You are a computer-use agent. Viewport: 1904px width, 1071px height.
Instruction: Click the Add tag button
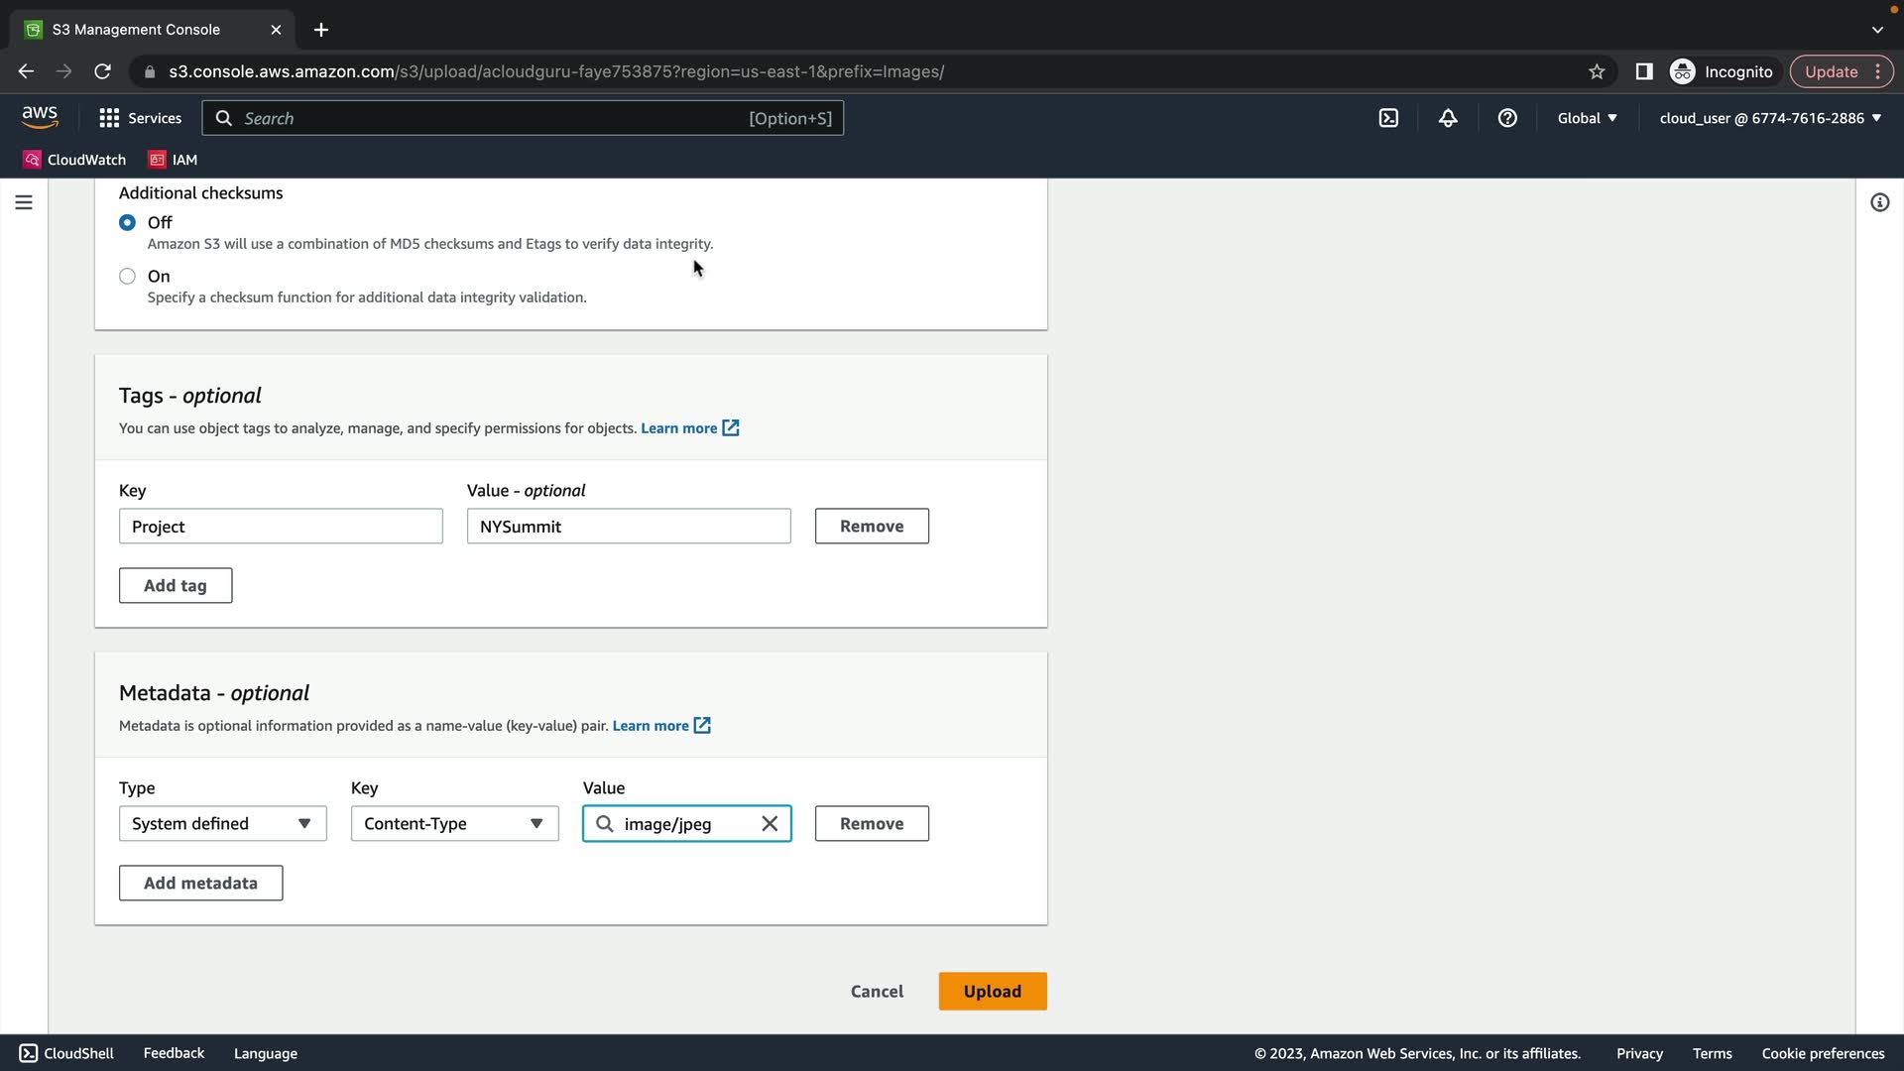pos(176,586)
